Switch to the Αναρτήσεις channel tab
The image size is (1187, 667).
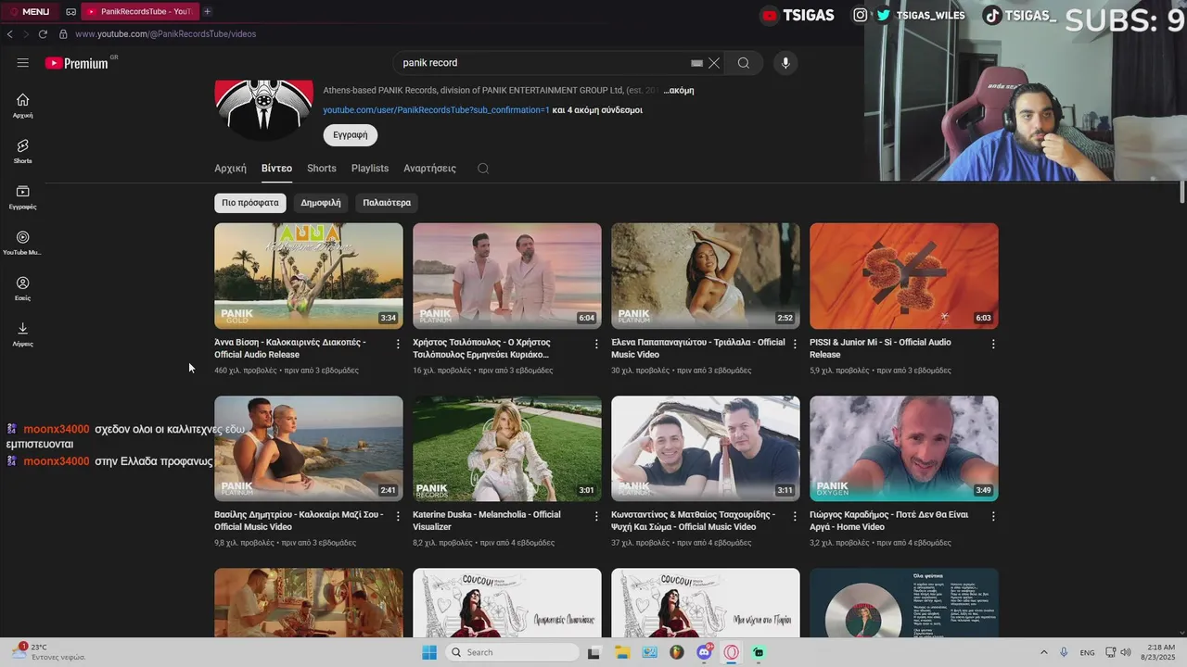429,169
